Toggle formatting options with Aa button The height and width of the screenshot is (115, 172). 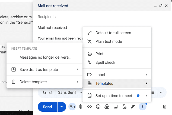tap(72, 107)
